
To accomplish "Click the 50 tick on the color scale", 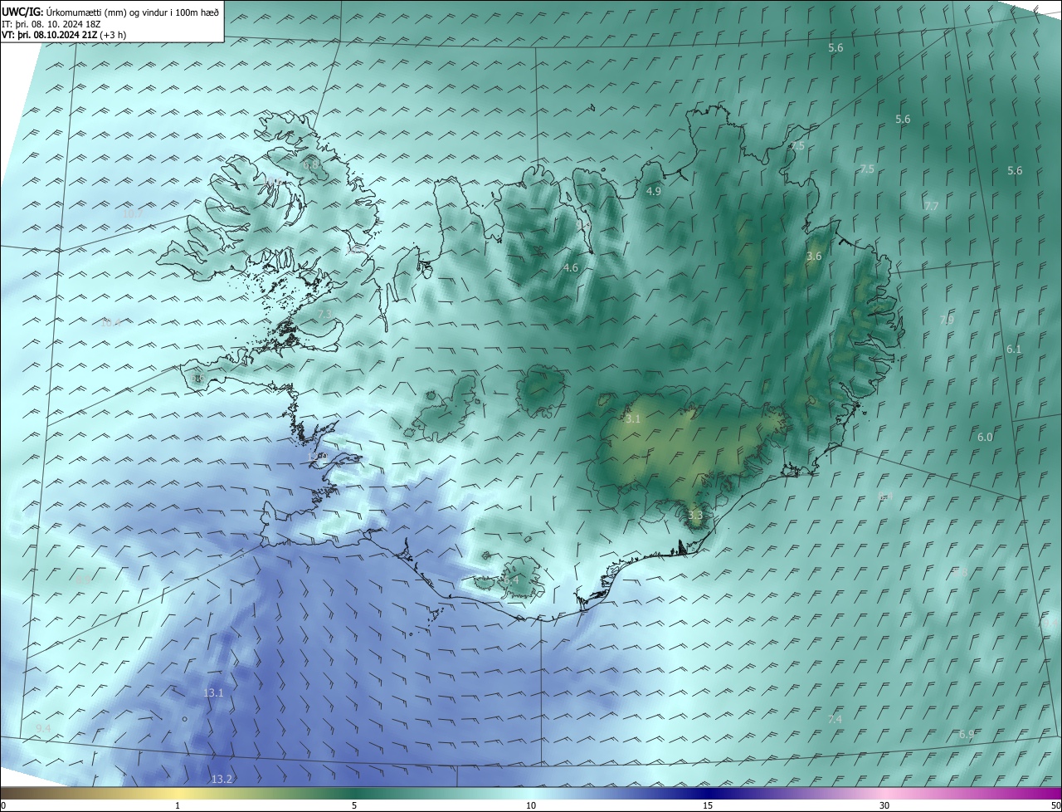I will point(1055,805).
